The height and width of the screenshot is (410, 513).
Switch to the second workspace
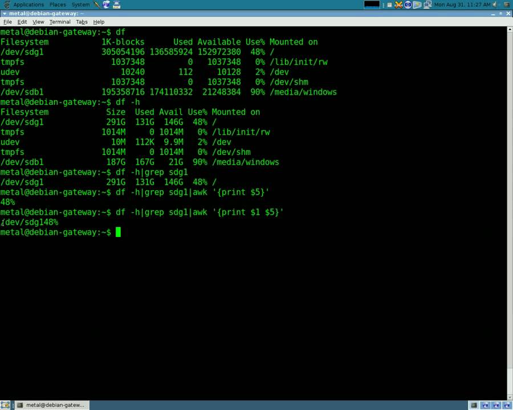click(485, 405)
